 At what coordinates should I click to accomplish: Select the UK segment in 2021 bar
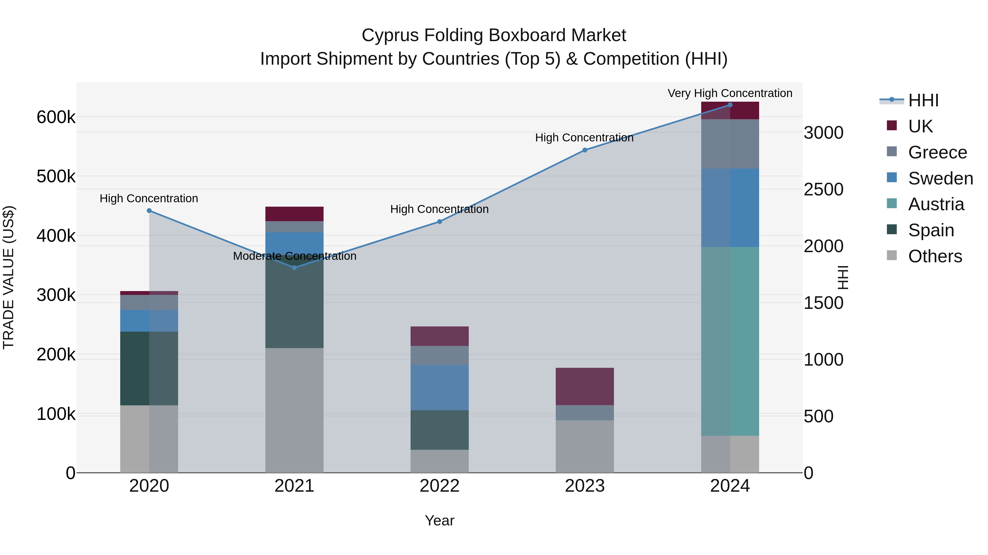pyautogui.click(x=294, y=214)
